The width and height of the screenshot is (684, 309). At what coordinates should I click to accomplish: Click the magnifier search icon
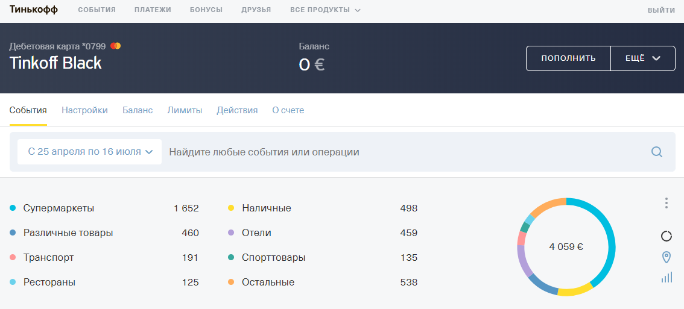tap(657, 152)
